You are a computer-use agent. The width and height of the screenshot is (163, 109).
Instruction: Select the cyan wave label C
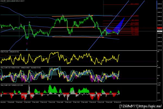click(27, 50)
